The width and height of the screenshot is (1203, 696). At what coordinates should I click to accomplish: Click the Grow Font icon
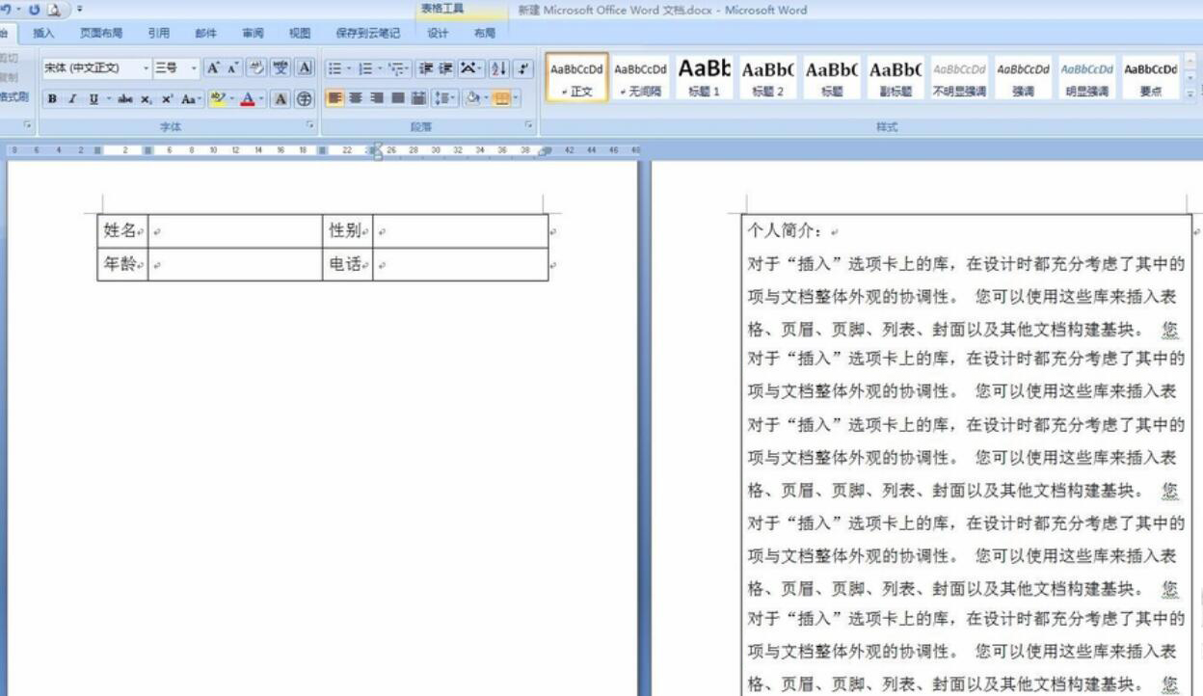[213, 68]
